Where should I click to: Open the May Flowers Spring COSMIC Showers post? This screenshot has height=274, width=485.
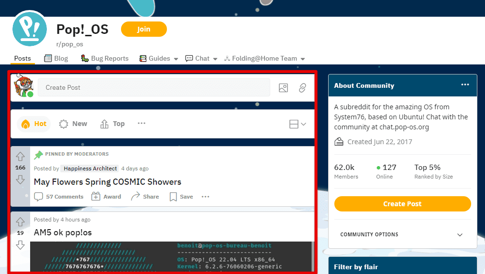[107, 182]
